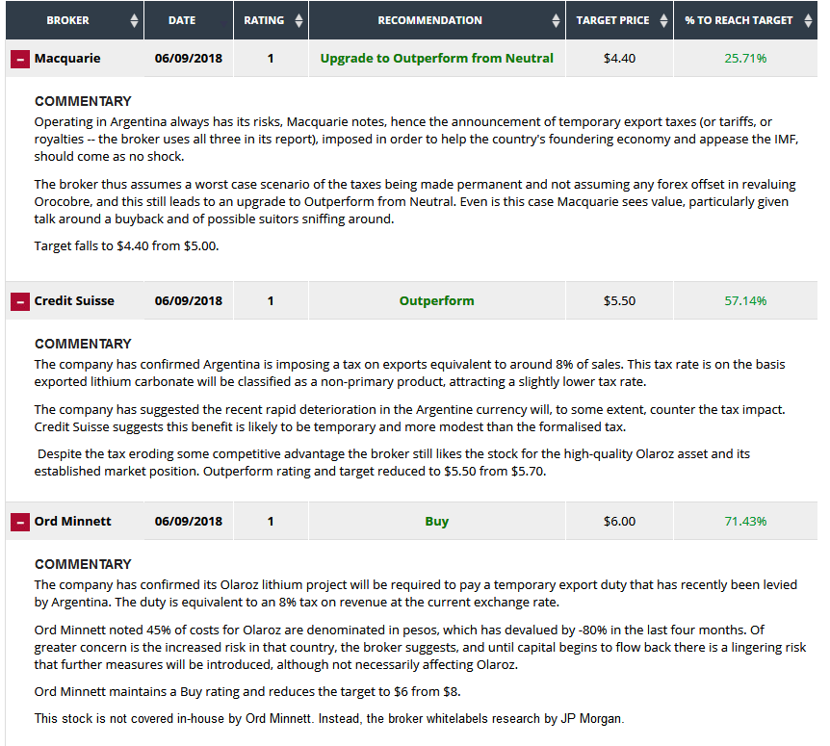Click the 'Ord Minnett noted 45% of costs' paragraph
Image resolution: width=830 pixels, height=746 pixels.
pos(420,647)
